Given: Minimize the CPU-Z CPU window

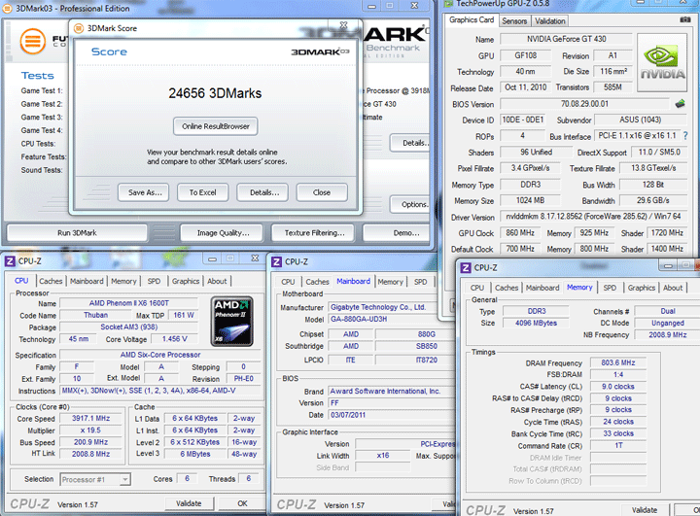Looking at the screenshot, I should click(x=213, y=258).
